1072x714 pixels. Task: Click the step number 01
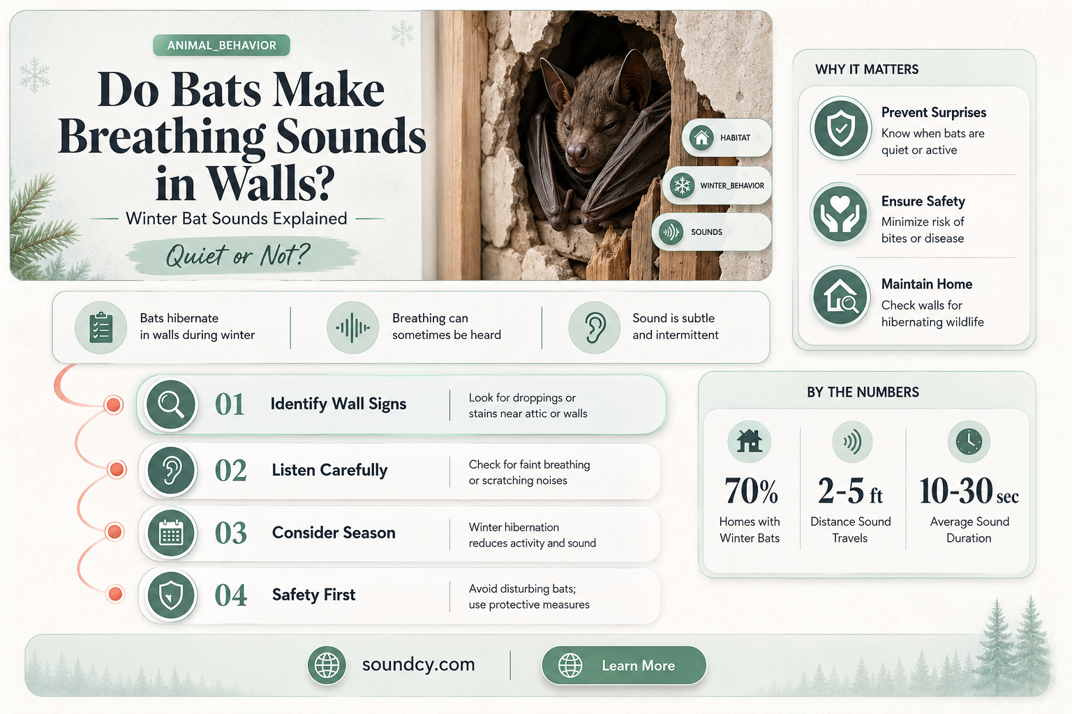pos(230,404)
